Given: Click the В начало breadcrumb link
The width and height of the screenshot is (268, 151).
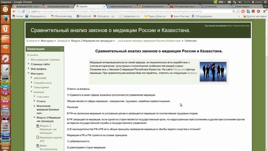Looking at the screenshot, I should pos(32,41).
